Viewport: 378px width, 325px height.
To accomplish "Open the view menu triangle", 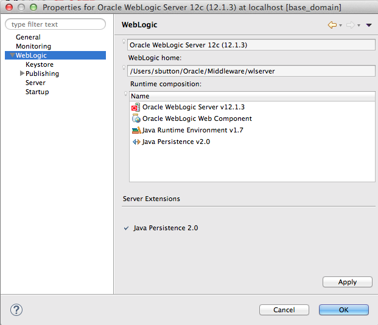I will (x=369, y=25).
